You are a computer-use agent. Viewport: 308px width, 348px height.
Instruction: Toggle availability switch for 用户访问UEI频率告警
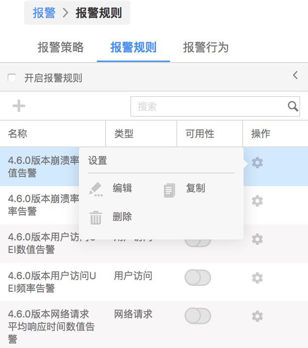tap(198, 278)
